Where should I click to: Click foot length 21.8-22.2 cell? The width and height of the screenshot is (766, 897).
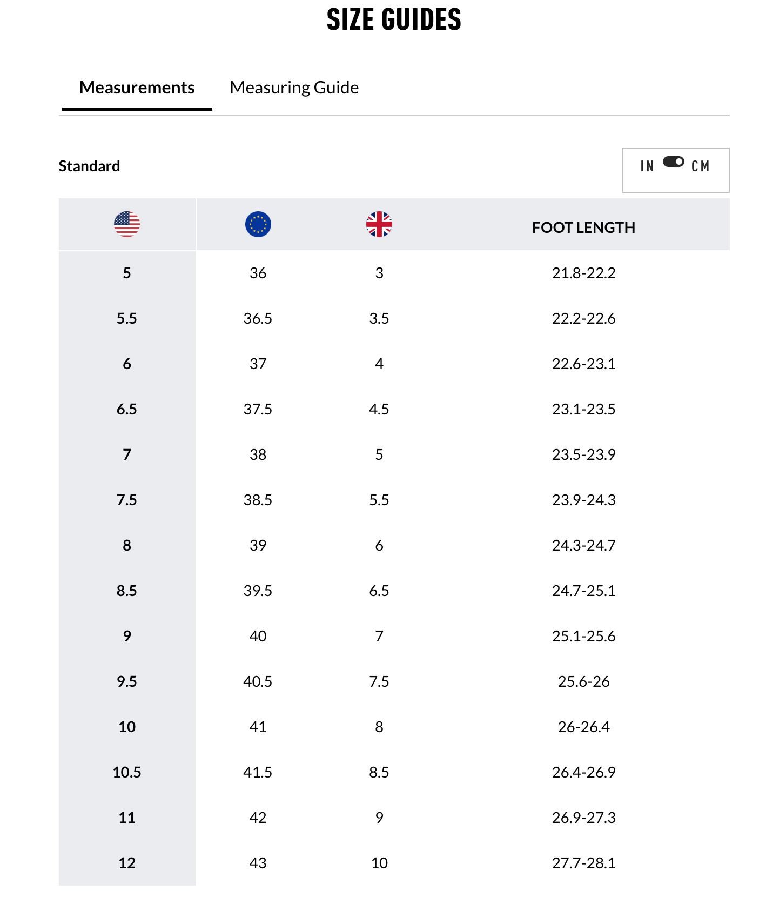[583, 273]
